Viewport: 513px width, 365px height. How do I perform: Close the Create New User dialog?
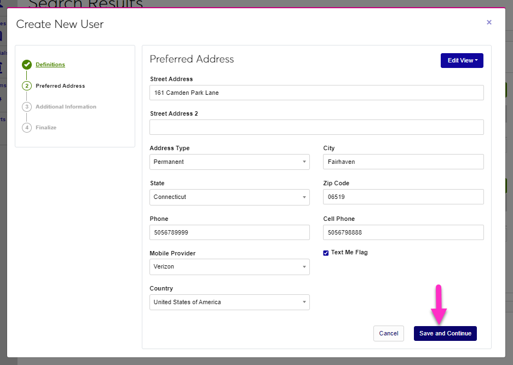[489, 22]
